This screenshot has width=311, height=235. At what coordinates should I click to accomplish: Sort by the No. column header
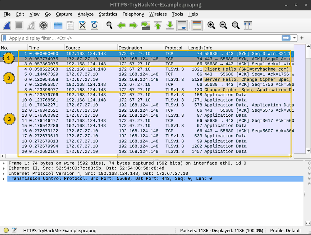click(x=14, y=48)
